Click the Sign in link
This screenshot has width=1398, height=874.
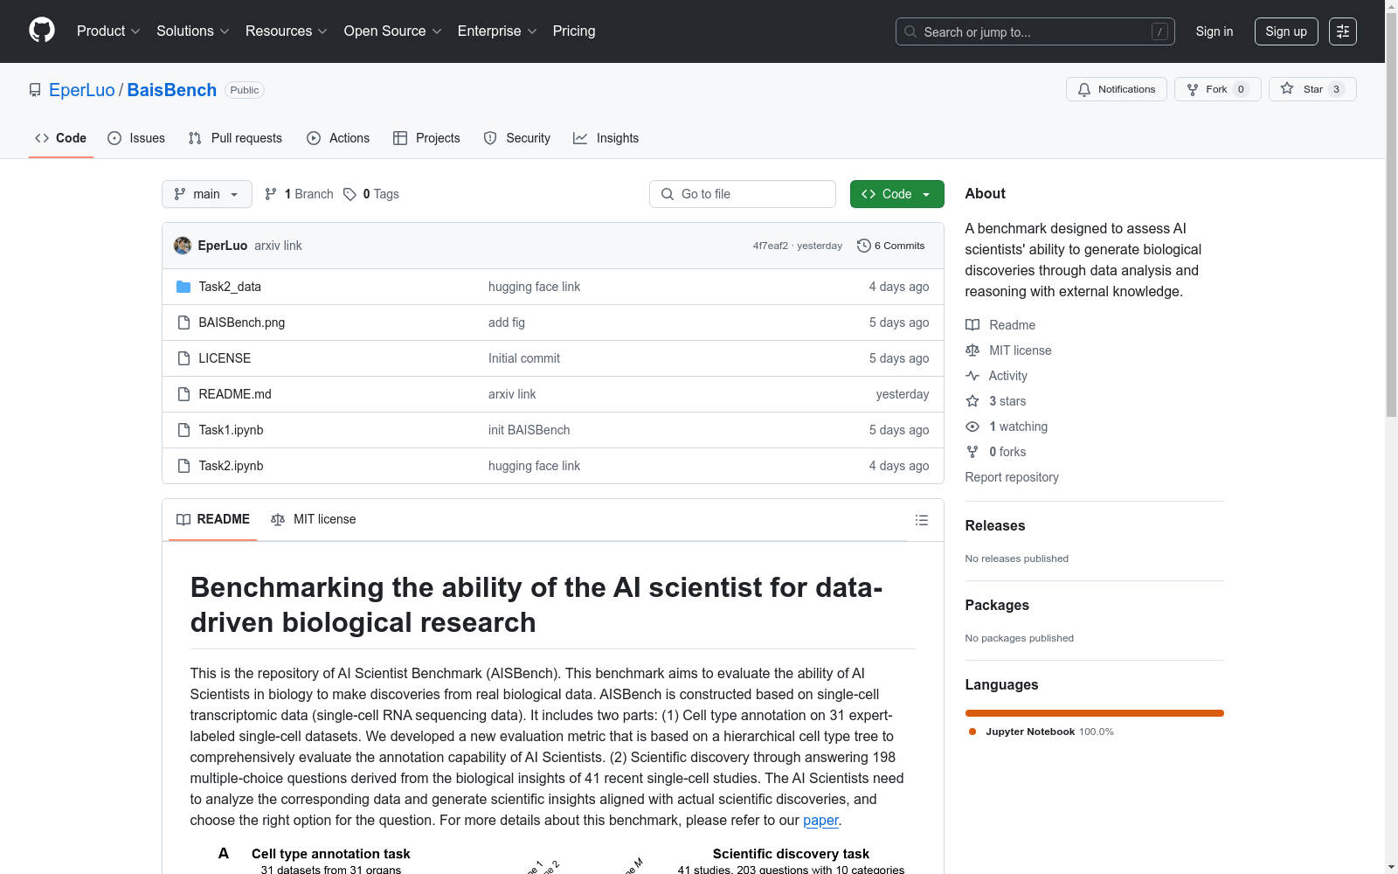click(x=1215, y=31)
